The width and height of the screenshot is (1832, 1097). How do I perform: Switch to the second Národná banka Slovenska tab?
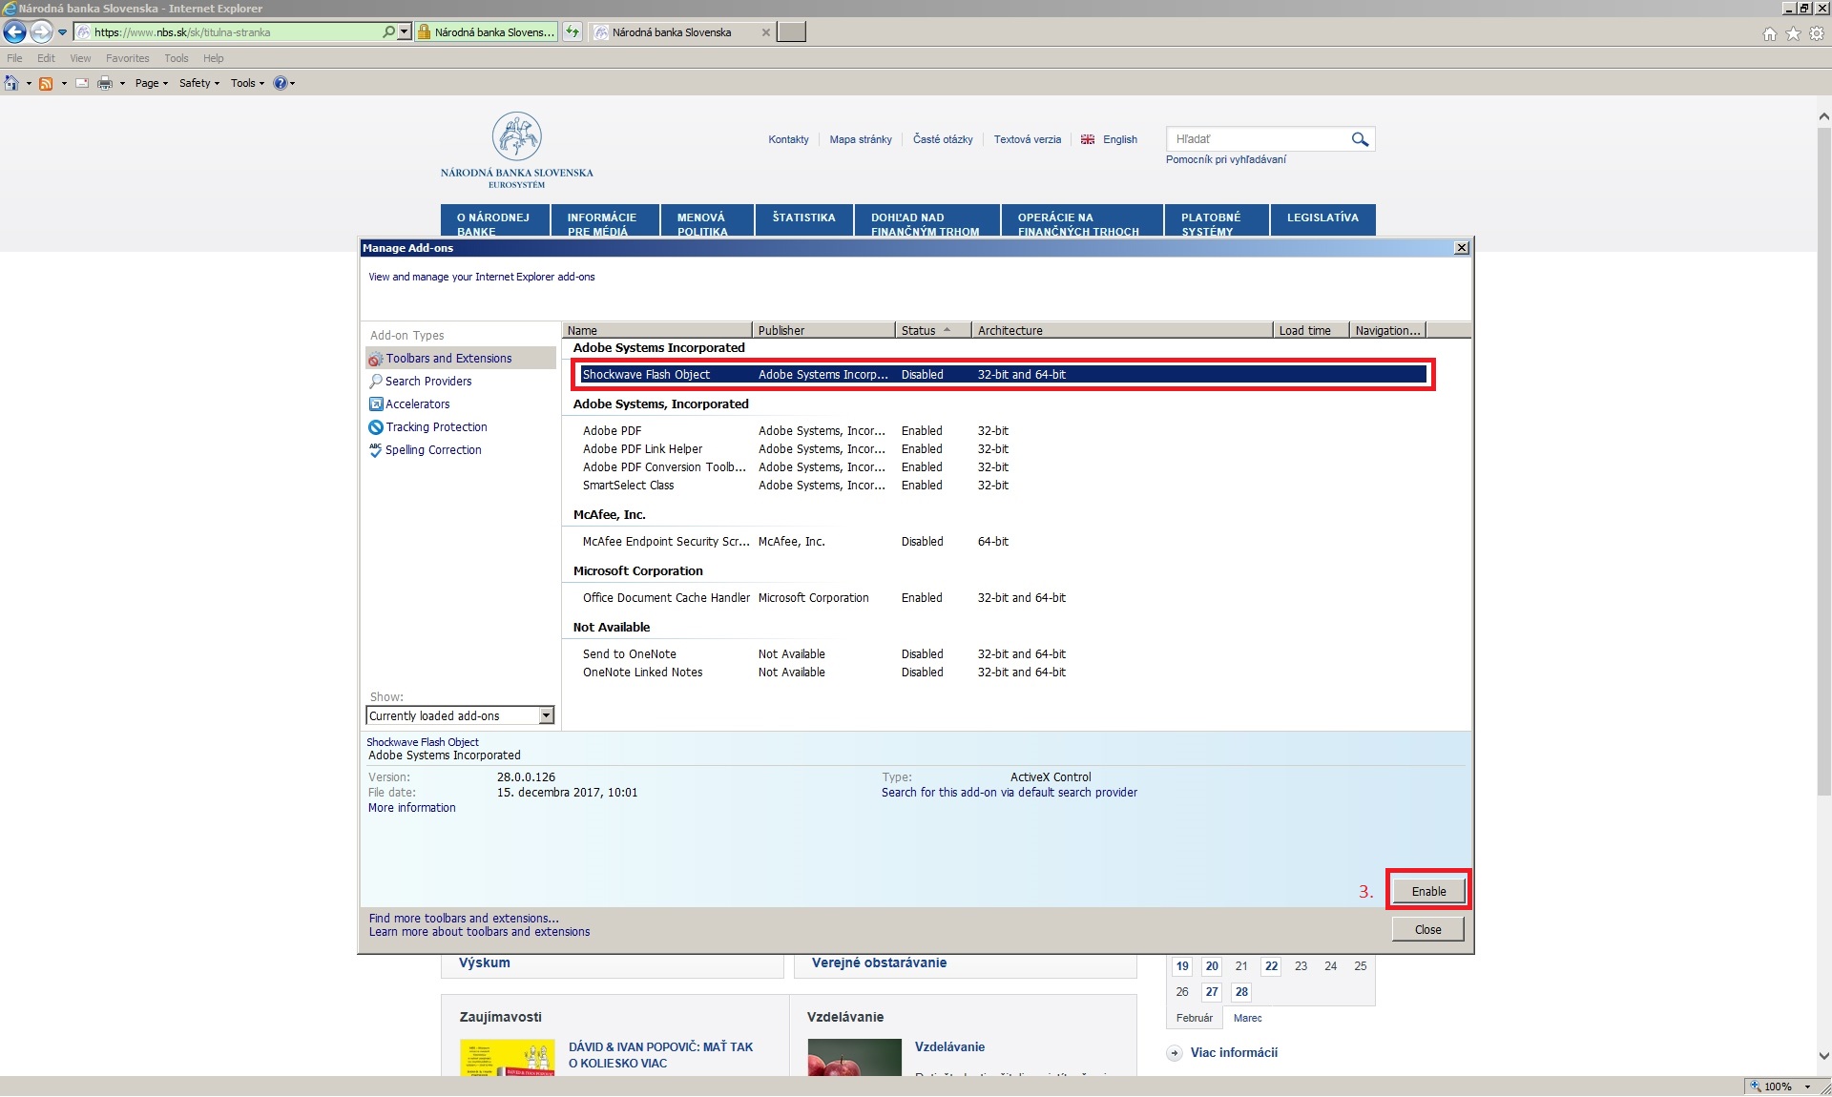tap(672, 31)
